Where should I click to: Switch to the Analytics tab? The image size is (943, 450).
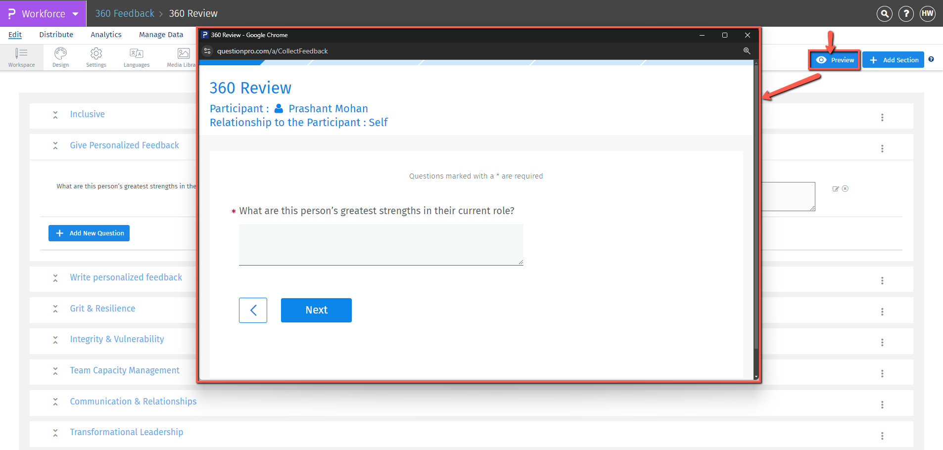(x=106, y=34)
